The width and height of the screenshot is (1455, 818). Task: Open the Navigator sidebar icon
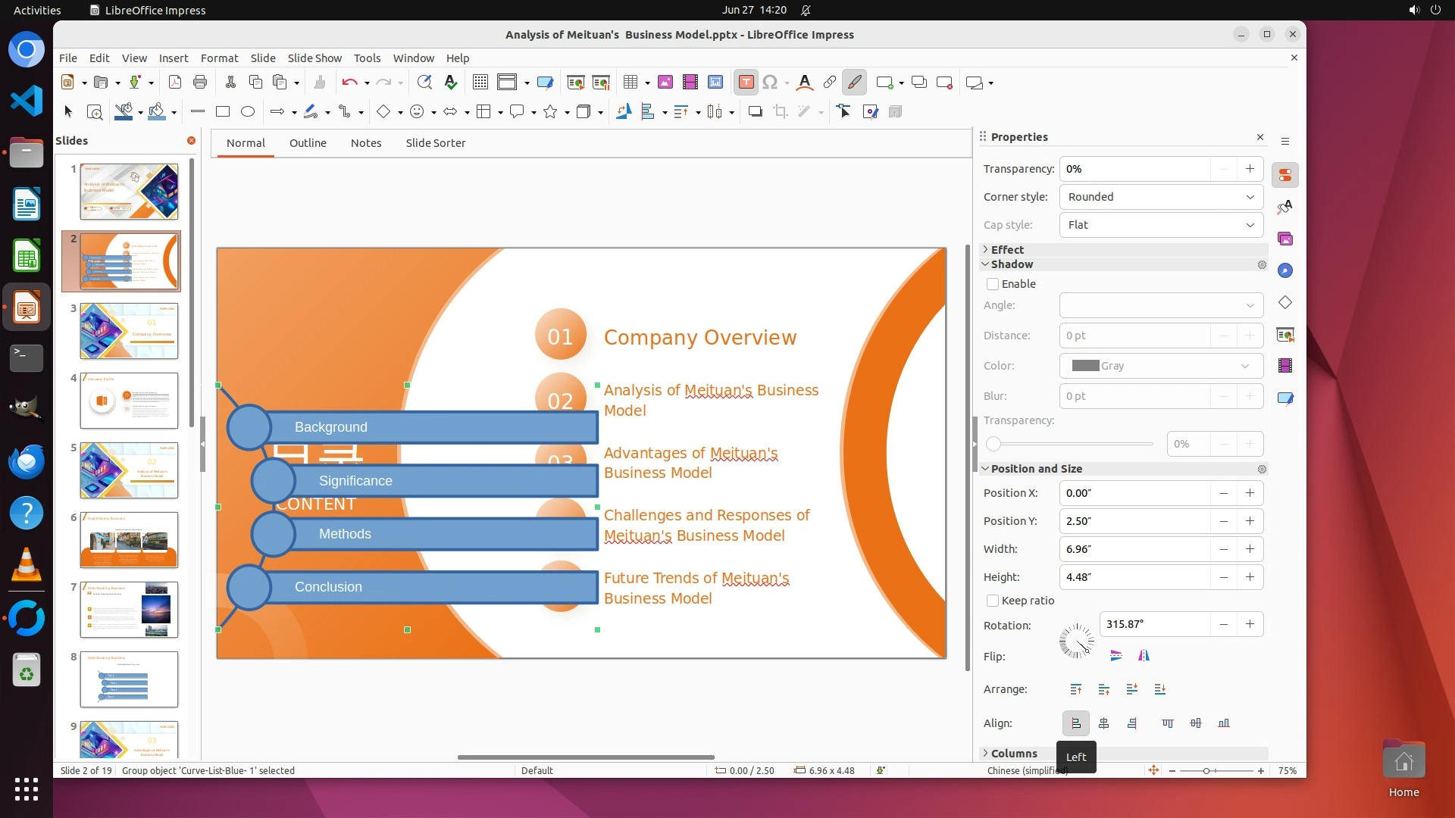pyautogui.click(x=1285, y=271)
